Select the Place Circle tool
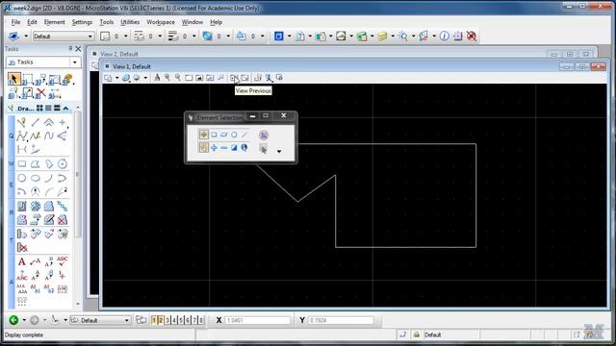The width and height of the screenshot is (616, 346). [22, 178]
